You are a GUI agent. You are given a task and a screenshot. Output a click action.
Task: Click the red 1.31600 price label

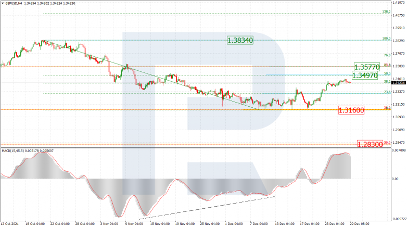point(351,110)
